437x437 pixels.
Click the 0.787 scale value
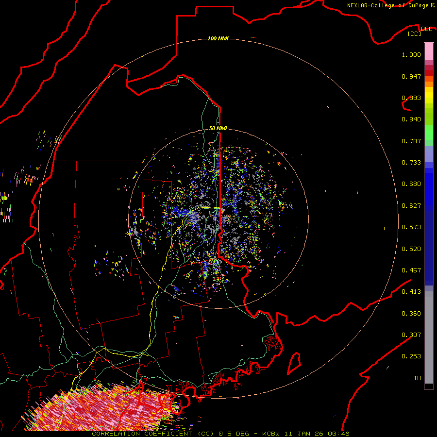[x=411, y=141]
